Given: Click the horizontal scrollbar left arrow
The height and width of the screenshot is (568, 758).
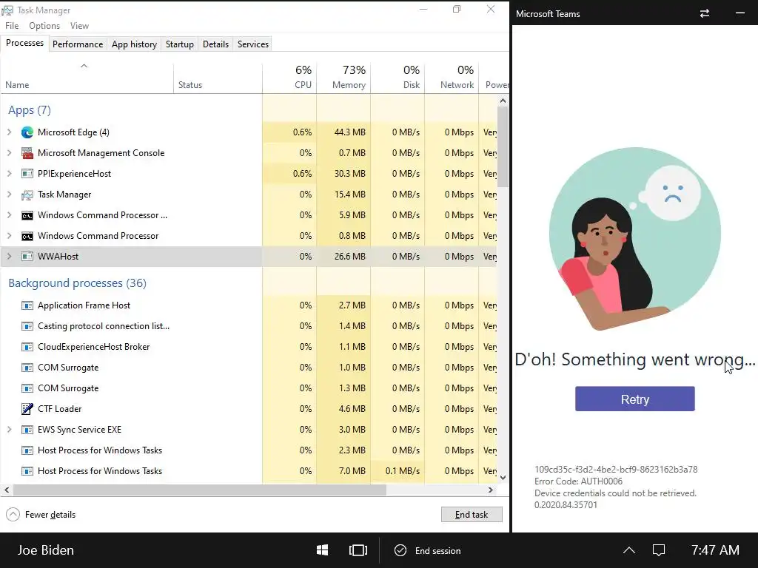Looking at the screenshot, I should tap(7, 490).
